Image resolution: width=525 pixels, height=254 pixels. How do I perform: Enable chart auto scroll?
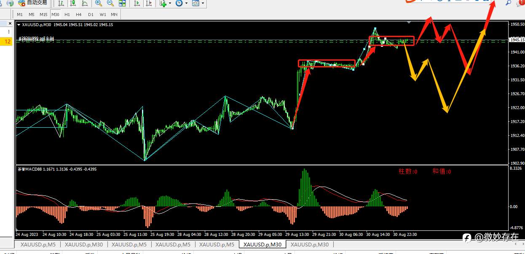click(137, 3)
